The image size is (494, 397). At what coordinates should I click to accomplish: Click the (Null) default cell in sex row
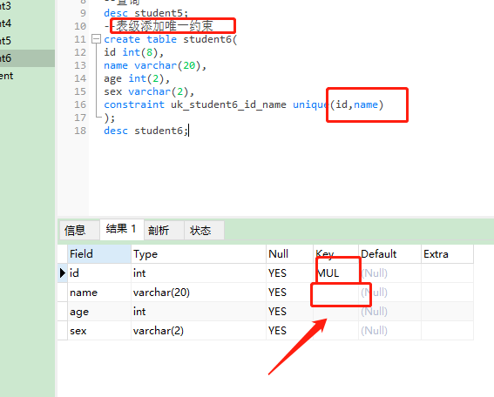(389, 331)
